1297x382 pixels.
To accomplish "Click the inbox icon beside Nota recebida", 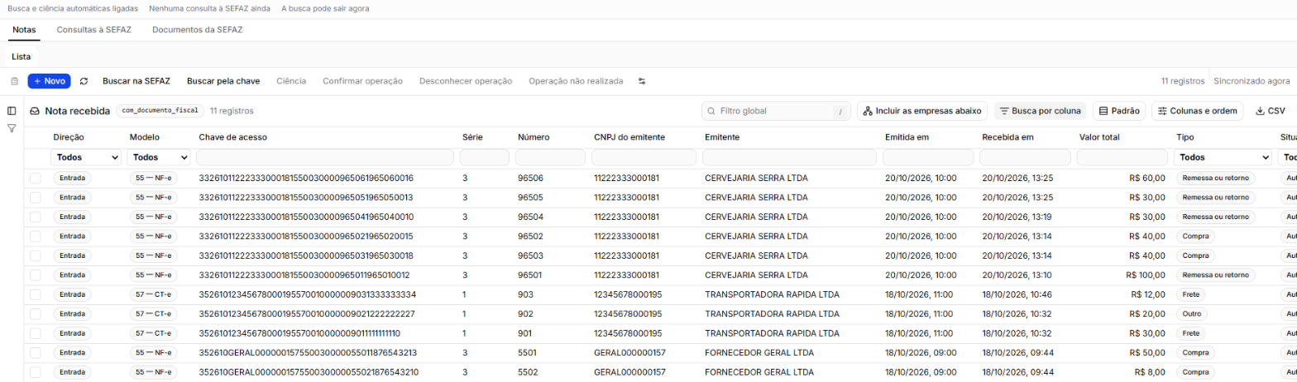I will click(36, 111).
